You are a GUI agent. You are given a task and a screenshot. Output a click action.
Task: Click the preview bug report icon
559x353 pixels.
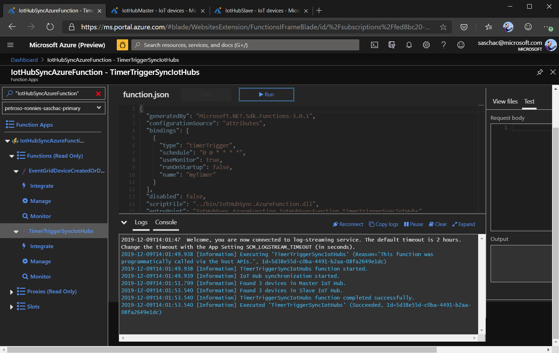pos(122,45)
